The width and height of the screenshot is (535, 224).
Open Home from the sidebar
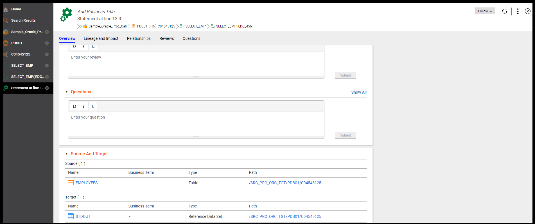[16, 9]
